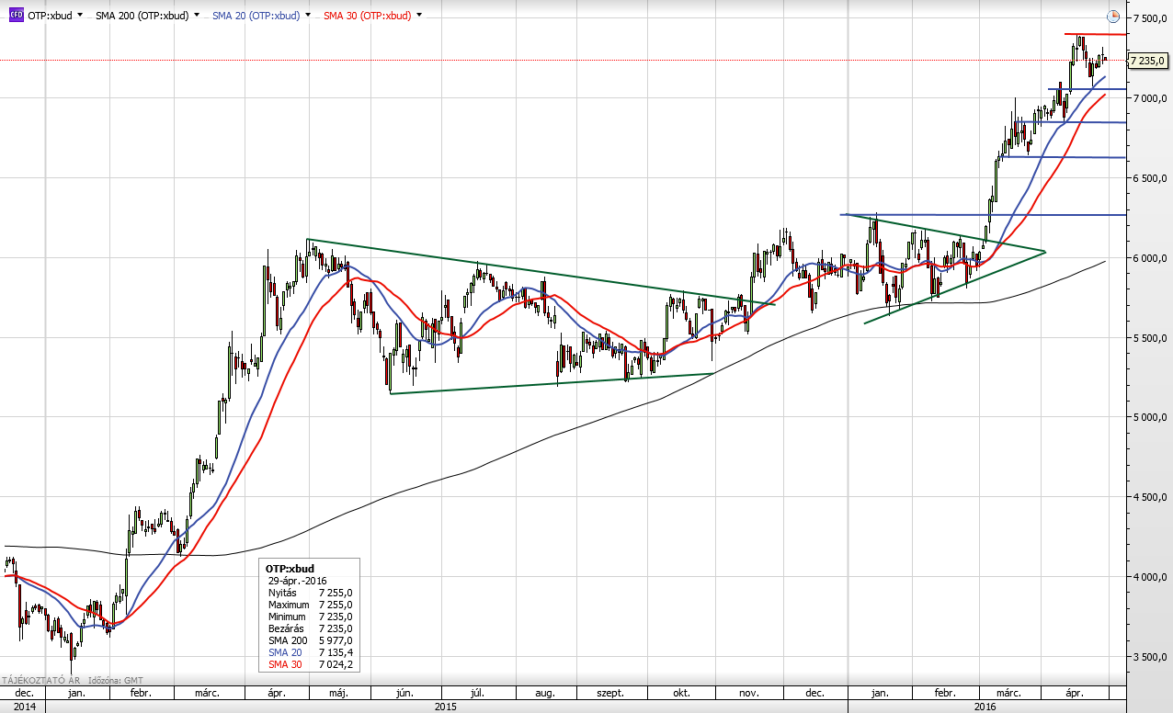Image resolution: width=1173 pixels, height=713 pixels.
Task: Open the blue SMA 20 (OTP:xbud) dropdown
Action: pyautogui.click(x=310, y=16)
